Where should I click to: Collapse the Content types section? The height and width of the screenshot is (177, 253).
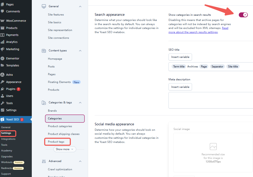pos(80,51)
